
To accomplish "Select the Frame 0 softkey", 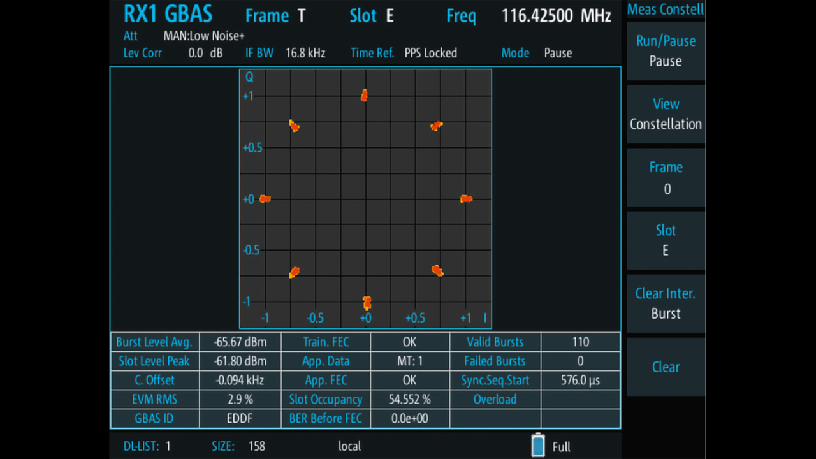I will pos(666,177).
